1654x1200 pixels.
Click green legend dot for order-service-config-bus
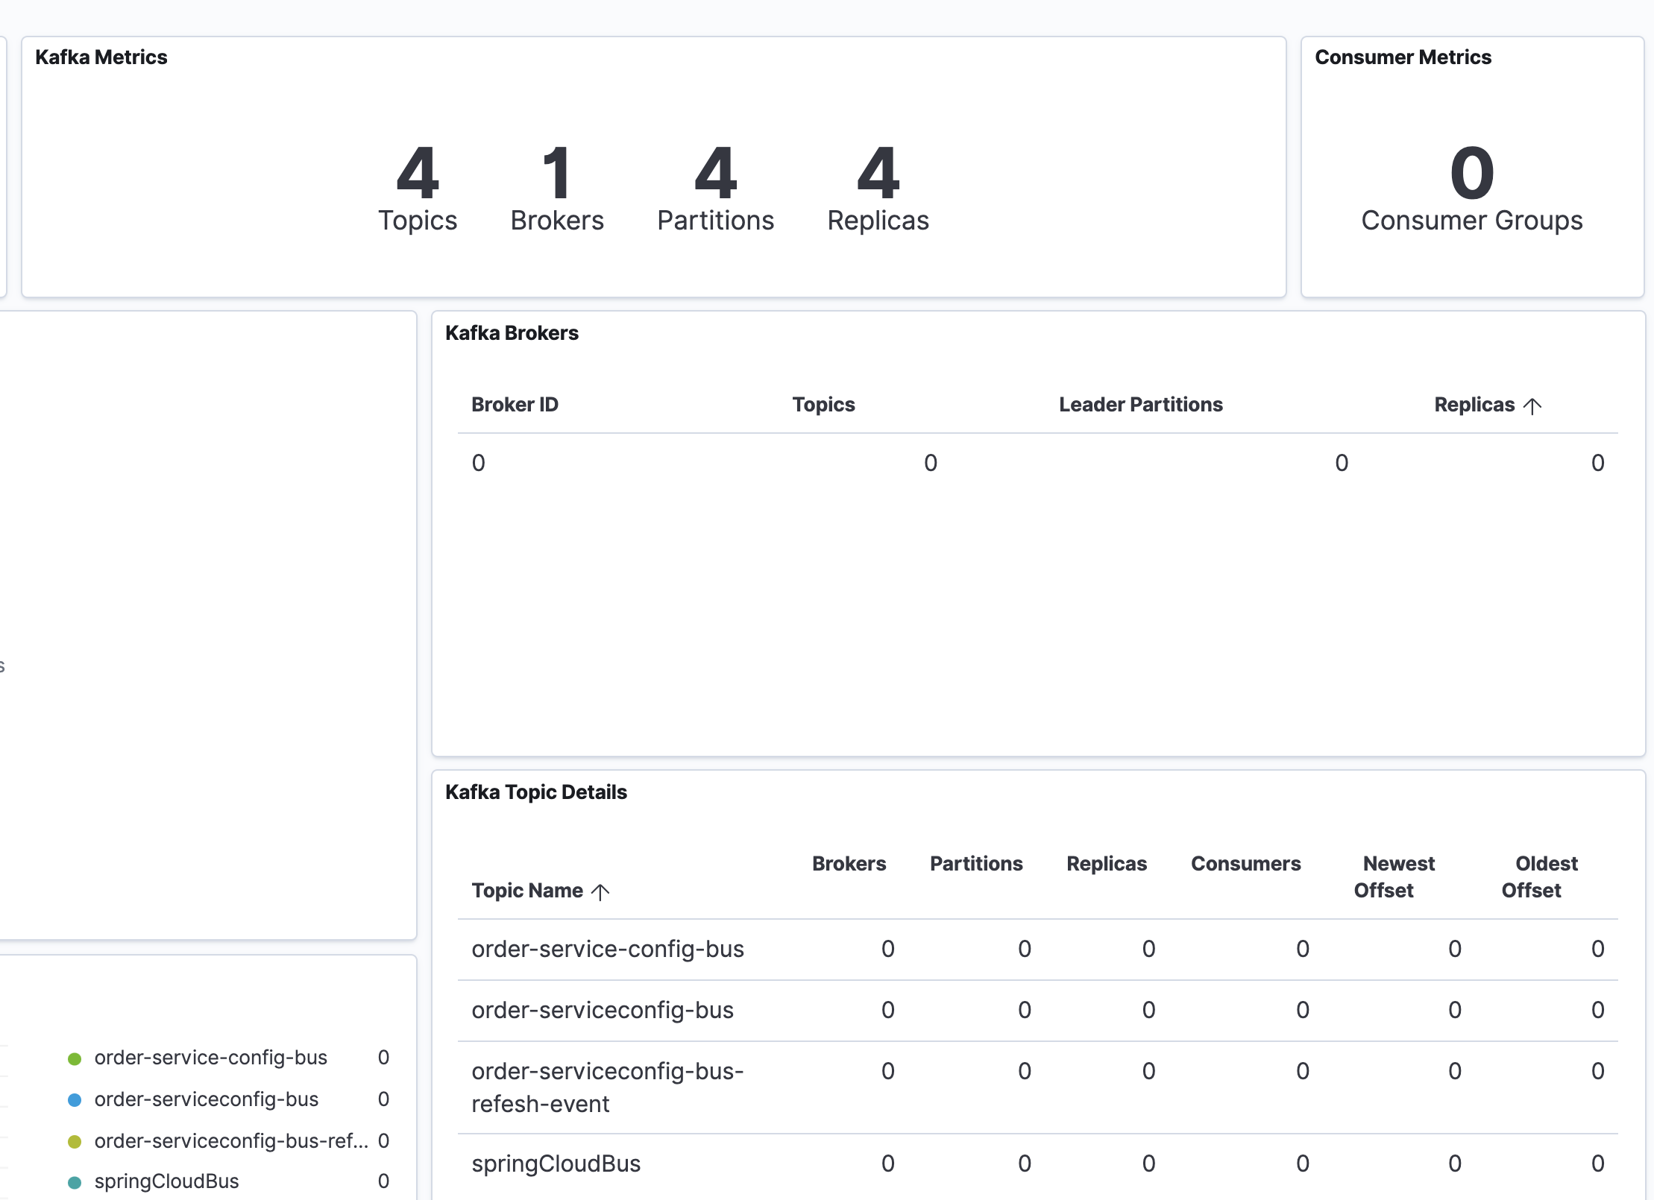tap(75, 1058)
